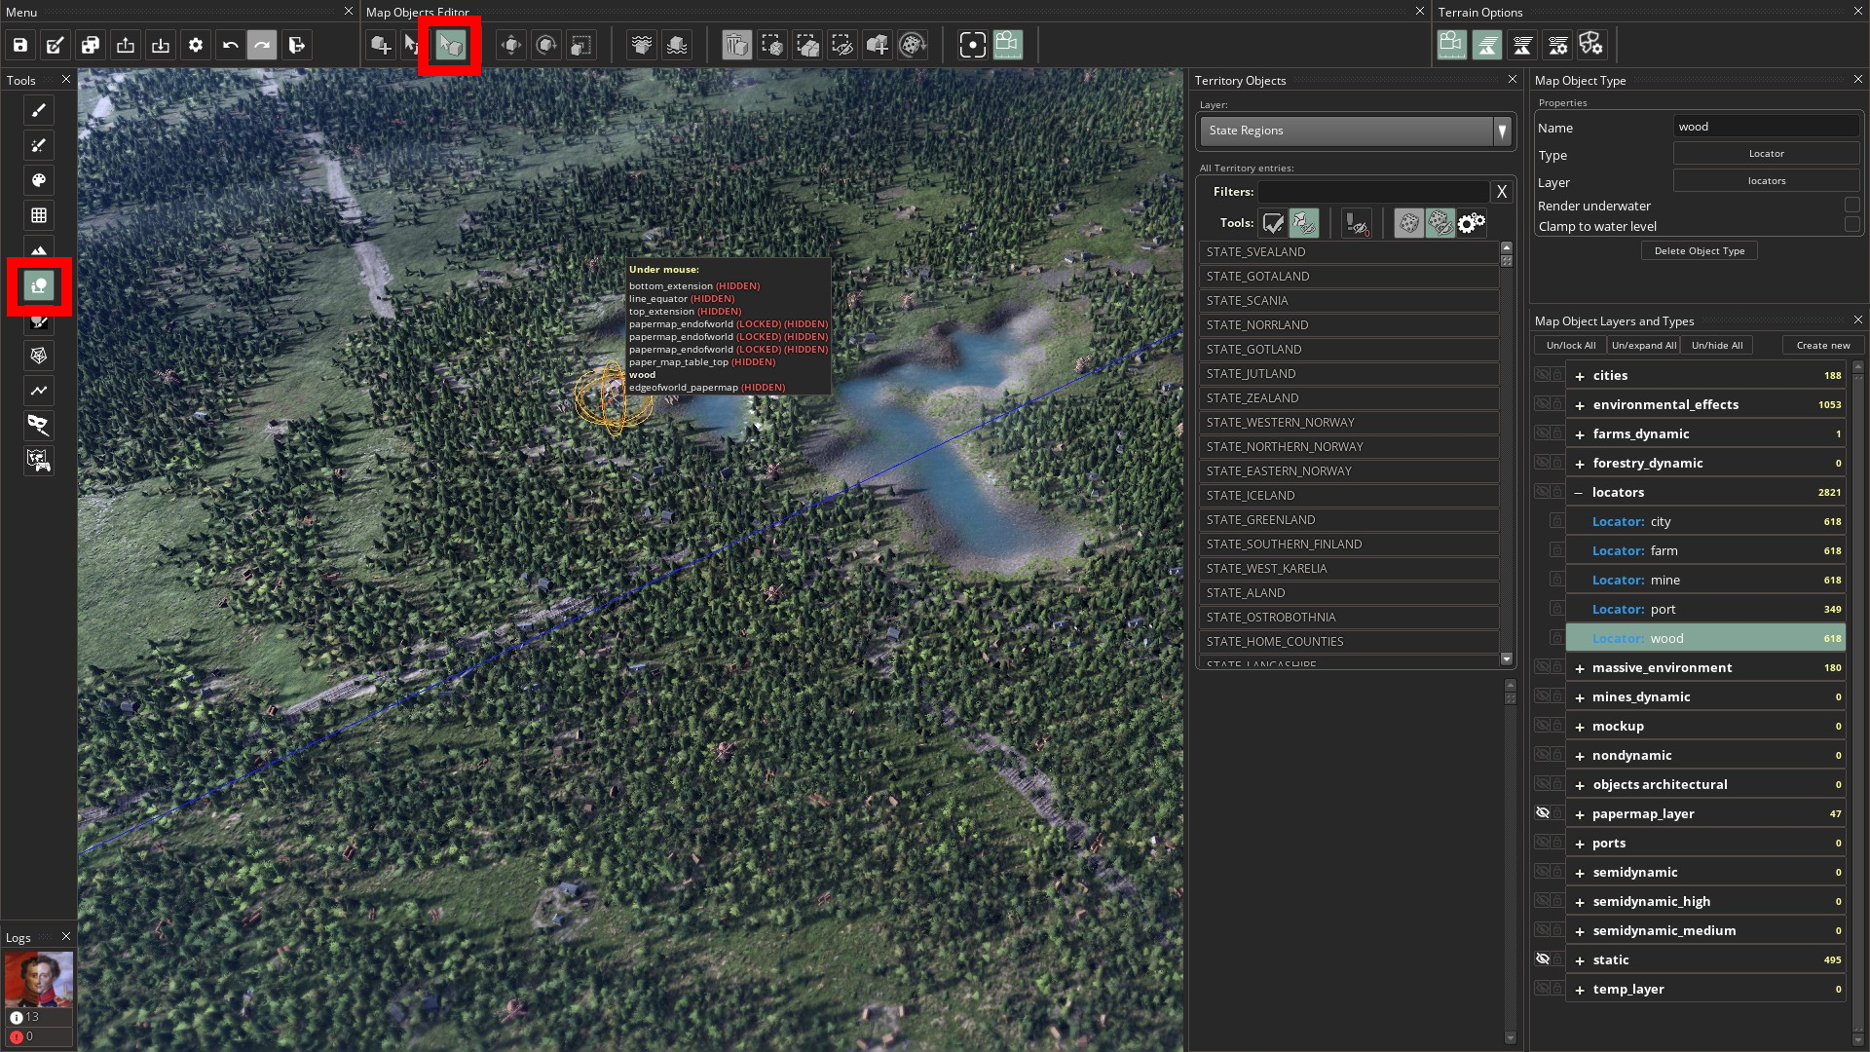1870x1052 pixels.
Task: Select the rotate object tool
Action: (x=545, y=45)
